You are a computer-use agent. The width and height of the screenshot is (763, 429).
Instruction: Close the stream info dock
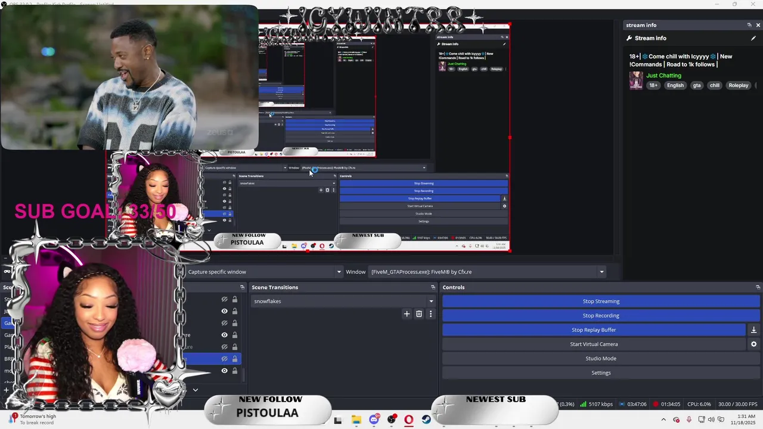pos(758,25)
